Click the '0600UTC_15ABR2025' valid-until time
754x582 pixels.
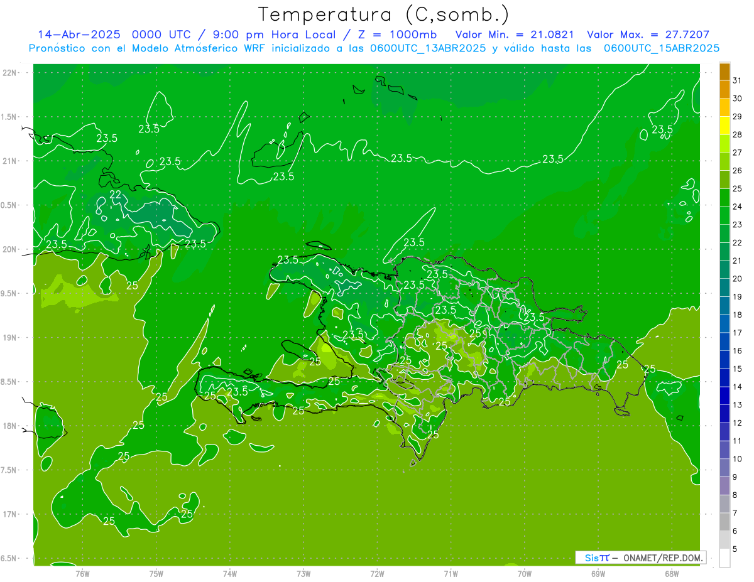(x=662, y=48)
